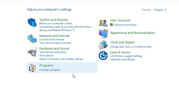Viewport: 179px width, 100px height.
Task: Choose Add a device link
Action: click(46, 56)
